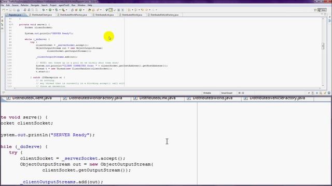Click the Run Last Tool icon
The height and width of the screenshot is (186, 332).
tap(63, 10)
